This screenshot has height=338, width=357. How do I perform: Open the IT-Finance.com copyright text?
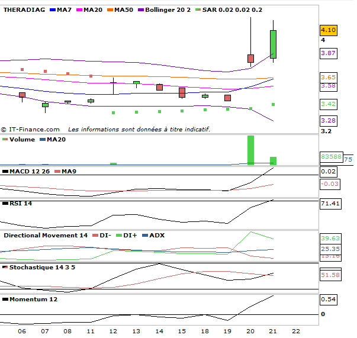pyautogui.click(x=30, y=130)
